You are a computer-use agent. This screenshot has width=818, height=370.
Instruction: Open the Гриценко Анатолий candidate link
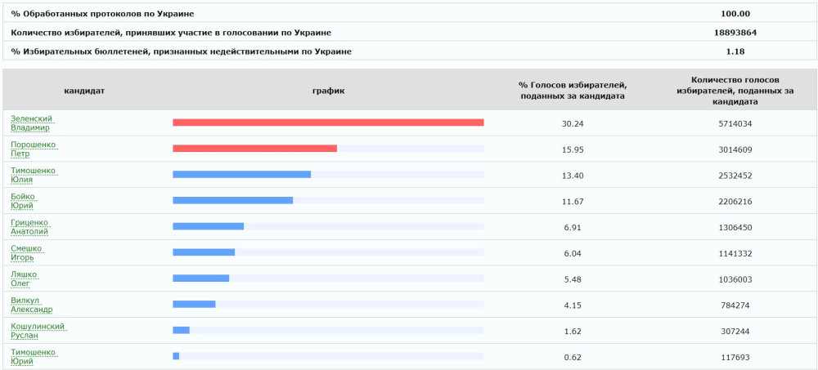[29, 226]
